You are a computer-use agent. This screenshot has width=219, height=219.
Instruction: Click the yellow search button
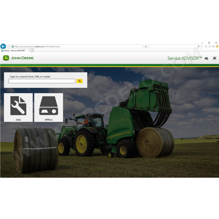coord(79,81)
